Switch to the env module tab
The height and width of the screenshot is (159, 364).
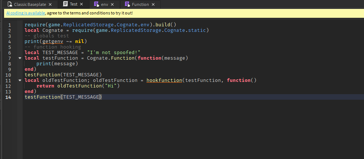(x=104, y=4)
